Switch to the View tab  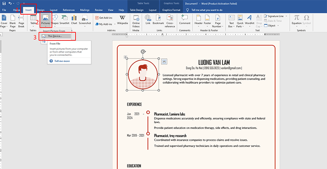pyautogui.click(x=111, y=10)
